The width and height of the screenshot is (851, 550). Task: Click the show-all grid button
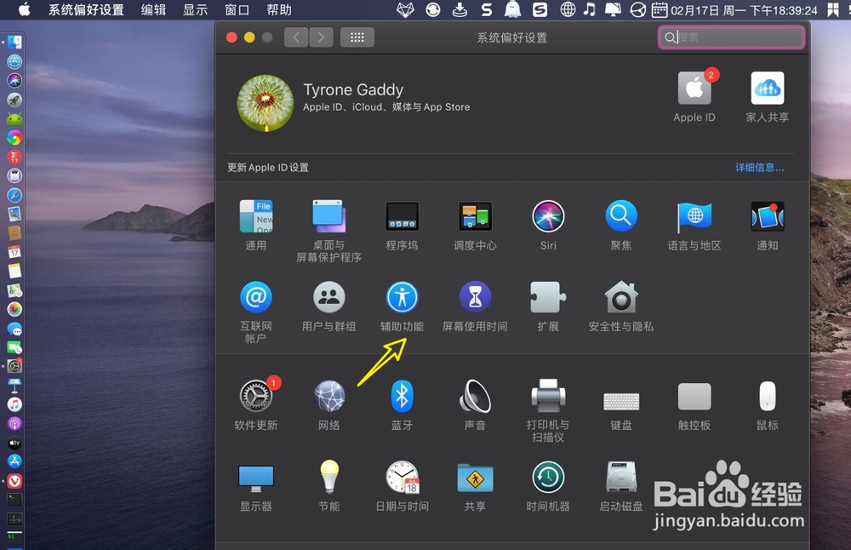pos(357,37)
